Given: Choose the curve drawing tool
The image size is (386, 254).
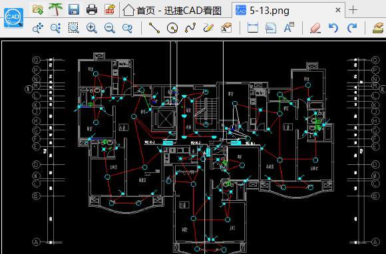Looking at the screenshot, I should (190, 28).
